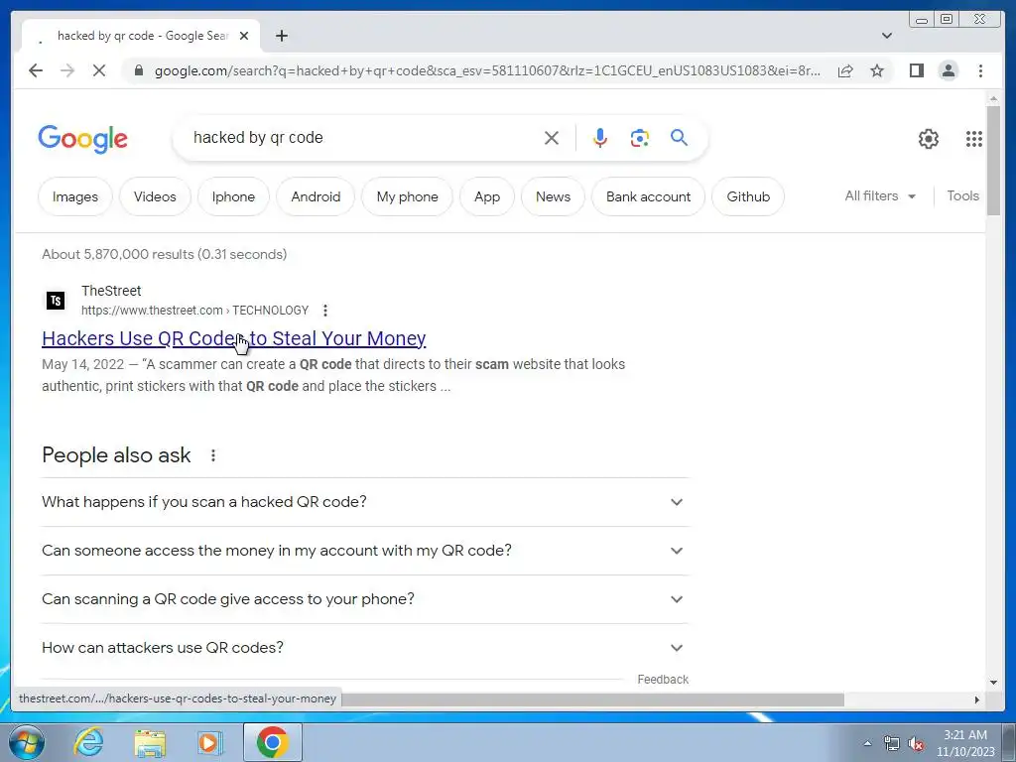
Task: Select the App filter chip
Action: (x=486, y=196)
